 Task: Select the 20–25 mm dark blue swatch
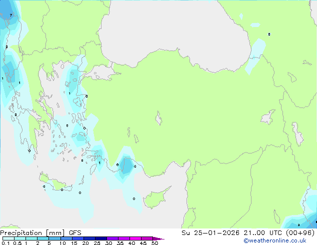pyautogui.click(x=89, y=238)
